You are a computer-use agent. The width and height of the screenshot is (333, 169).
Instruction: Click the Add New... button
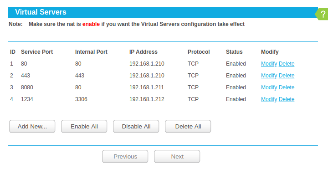pyautogui.click(x=32, y=126)
